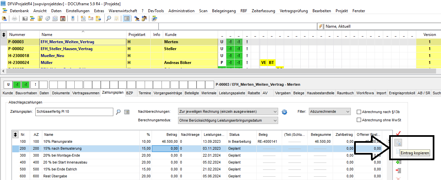Click the Version column header
The image size is (441, 180).
tap(429, 34)
